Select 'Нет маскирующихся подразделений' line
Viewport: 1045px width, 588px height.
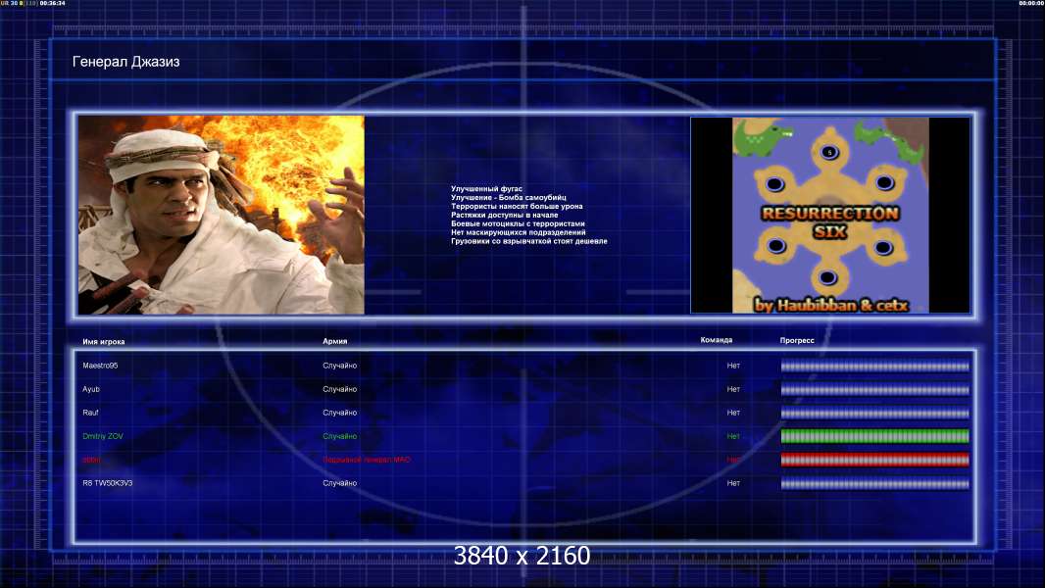click(519, 232)
